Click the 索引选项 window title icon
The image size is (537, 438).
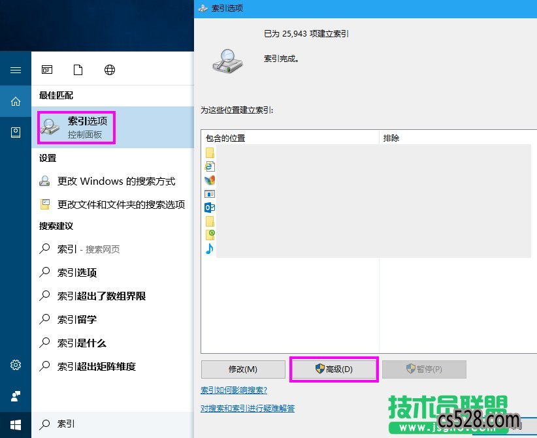coord(203,8)
